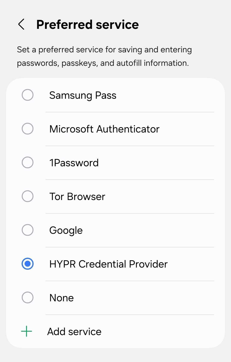Tap the Tor Browser service name

tap(77, 197)
